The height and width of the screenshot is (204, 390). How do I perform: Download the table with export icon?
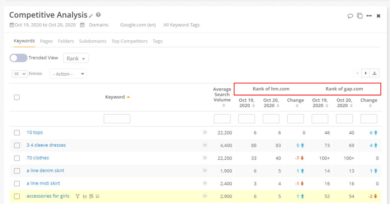click(x=374, y=73)
